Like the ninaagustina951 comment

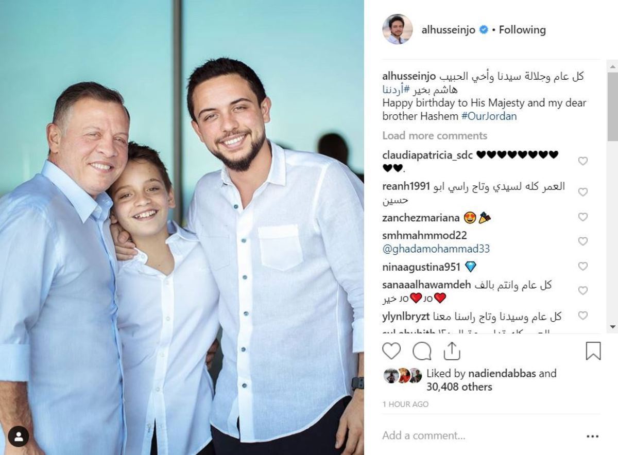coord(582,267)
